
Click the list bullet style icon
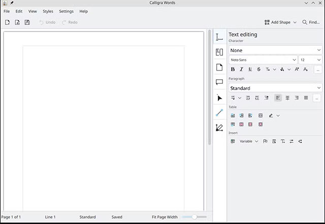tap(233, 98)
